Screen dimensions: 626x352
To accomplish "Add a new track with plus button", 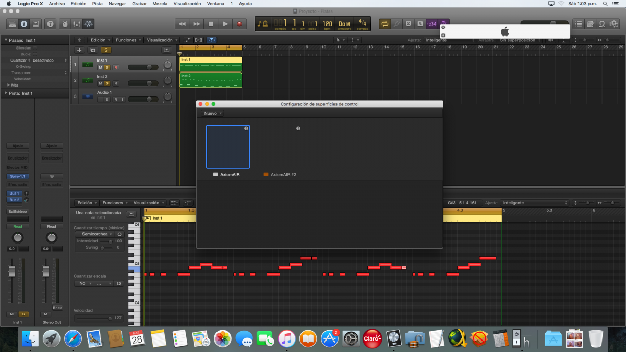I will [79, 50].
